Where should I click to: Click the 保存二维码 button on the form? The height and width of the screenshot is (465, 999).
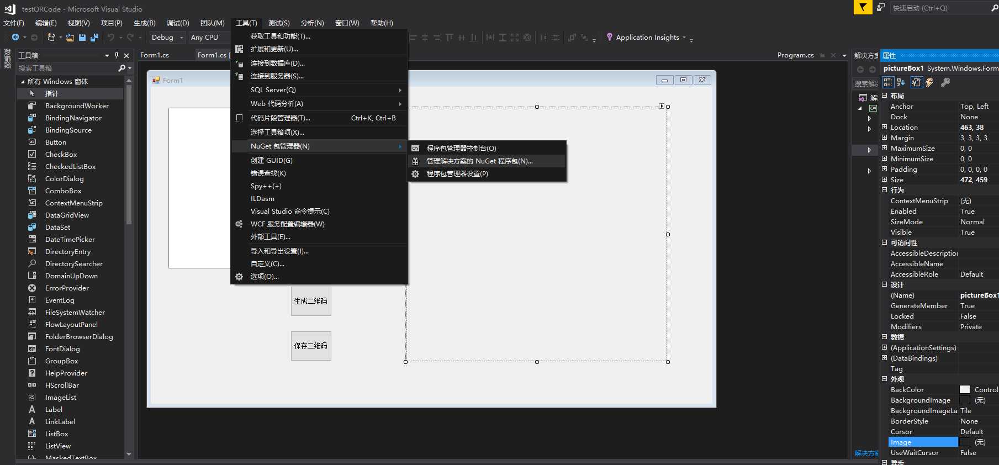(311, 346)
